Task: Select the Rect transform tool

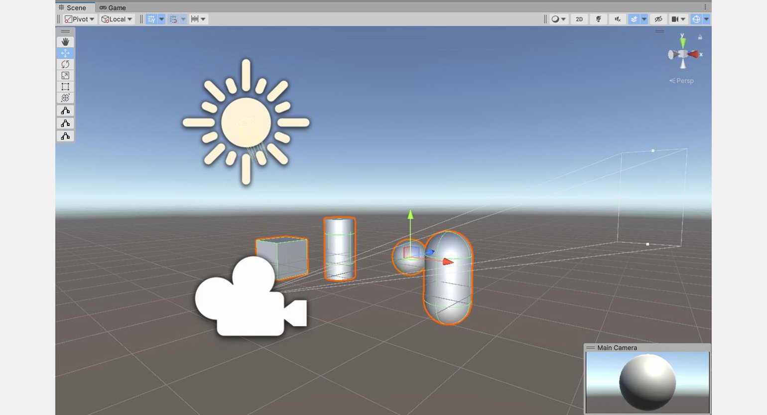Action: pos(65,87)
